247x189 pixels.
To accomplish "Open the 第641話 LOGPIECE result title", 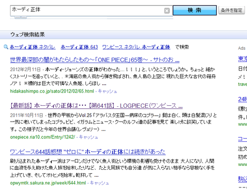I will (x=96, y=106).
